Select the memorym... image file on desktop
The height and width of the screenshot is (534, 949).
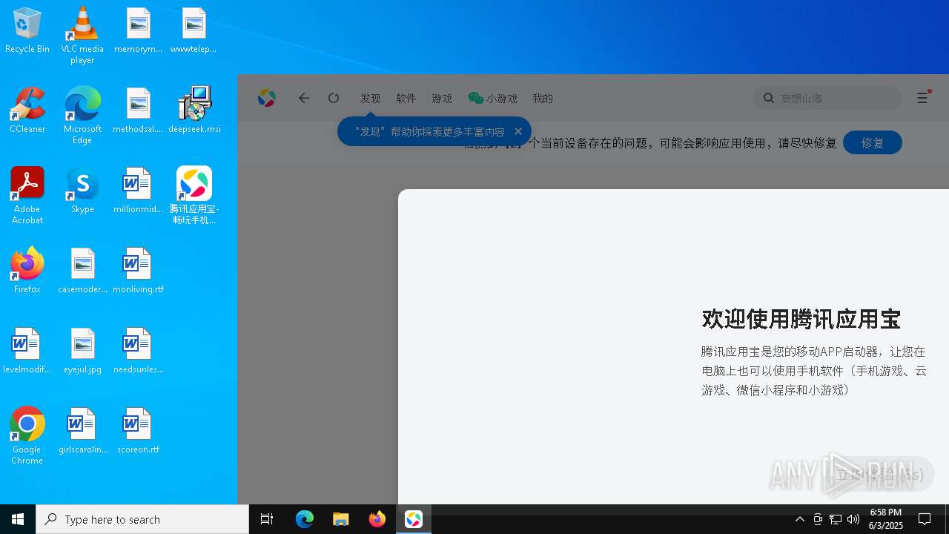click(138, 30)
